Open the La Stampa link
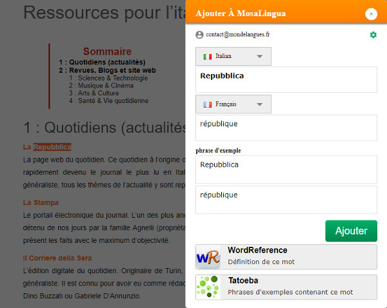This screenshot has width=387, height=308. [41, 202]
